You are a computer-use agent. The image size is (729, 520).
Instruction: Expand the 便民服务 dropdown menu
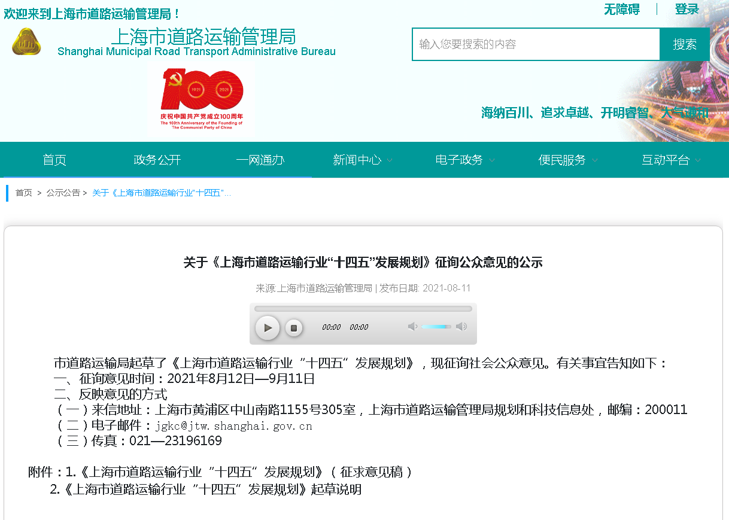[x=568, y=160]
